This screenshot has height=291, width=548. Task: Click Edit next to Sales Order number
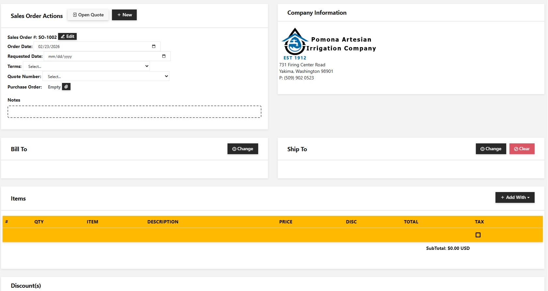[x=68, y=37]
